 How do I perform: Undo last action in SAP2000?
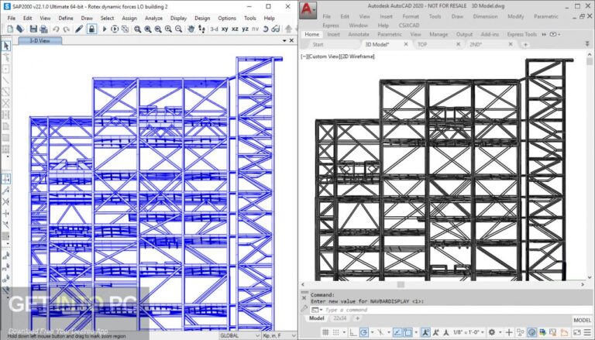[x=56, y=29]
